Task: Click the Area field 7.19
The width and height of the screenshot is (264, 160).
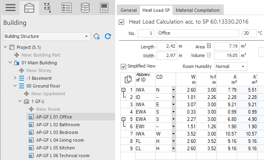Action: click(x=227, y=46)
